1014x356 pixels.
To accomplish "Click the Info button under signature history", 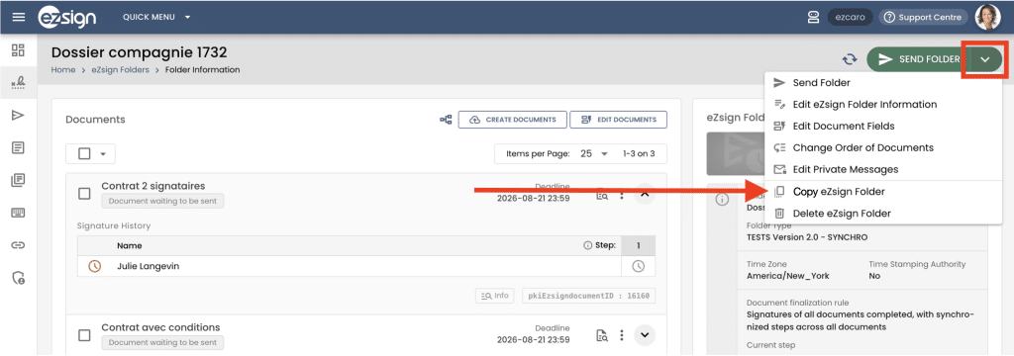I will click(x=495, y=296).
